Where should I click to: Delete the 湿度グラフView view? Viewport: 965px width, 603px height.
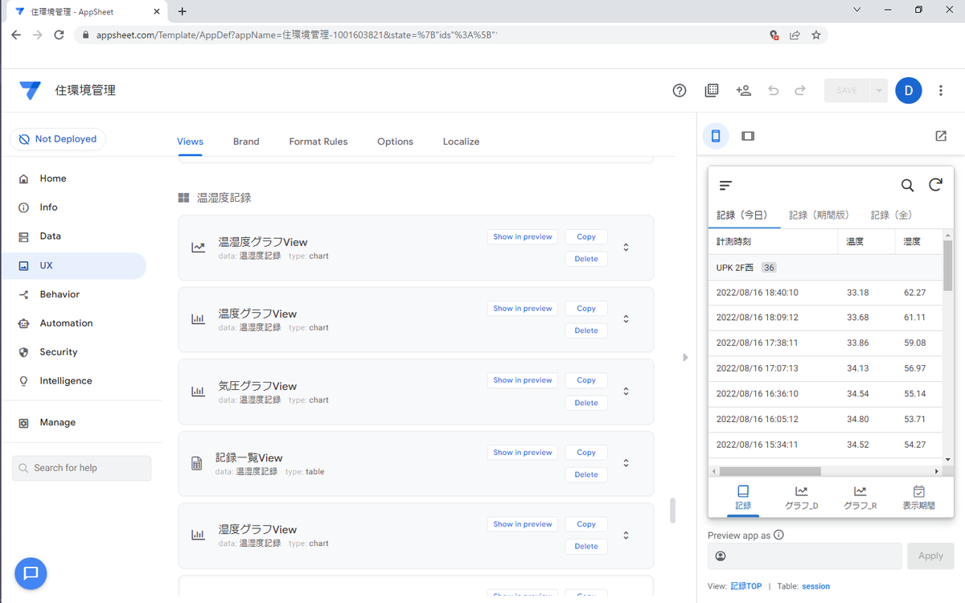tap(586, 546)
